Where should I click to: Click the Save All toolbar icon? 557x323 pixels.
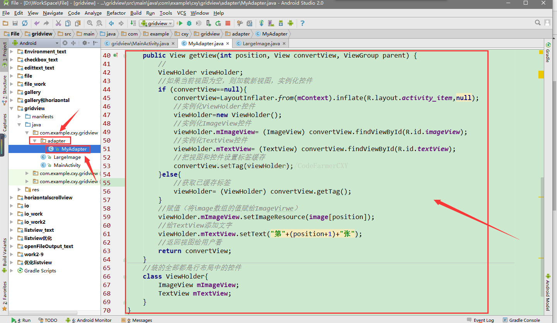(x=15, y=23)
